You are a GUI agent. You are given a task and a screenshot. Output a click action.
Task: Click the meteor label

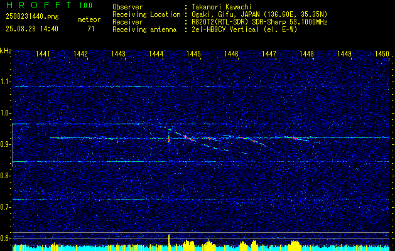[89, 19]
